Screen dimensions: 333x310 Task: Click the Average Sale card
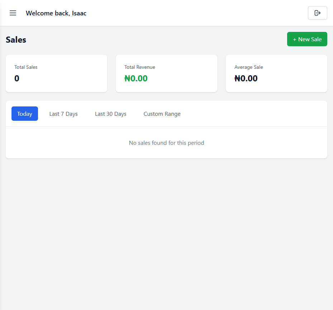tap(276, 73)
